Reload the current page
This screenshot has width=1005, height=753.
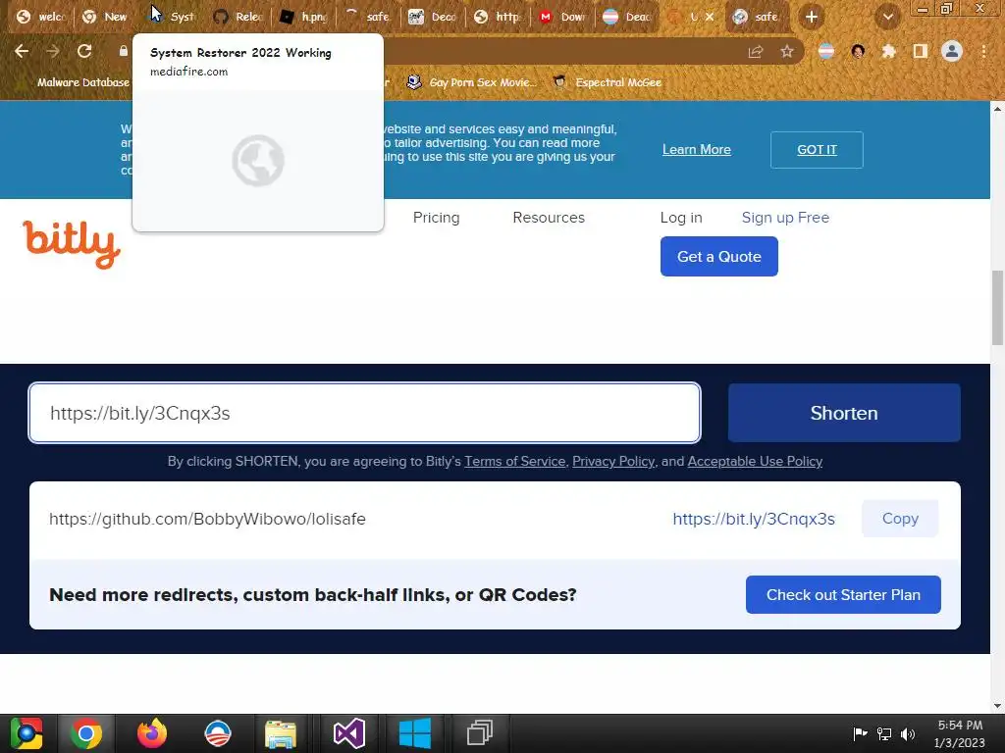click(x=84, y=51)
